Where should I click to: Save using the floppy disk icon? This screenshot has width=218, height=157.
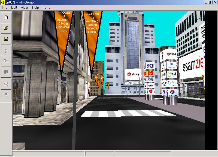[6, 39]
